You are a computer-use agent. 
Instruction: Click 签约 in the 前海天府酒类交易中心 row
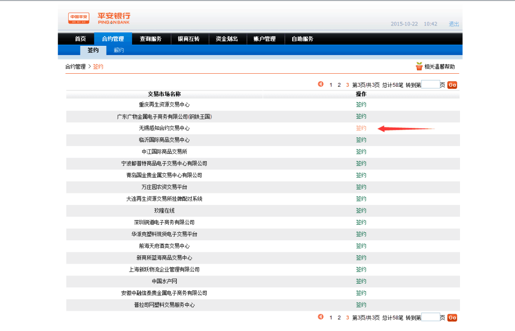point(361,246)
